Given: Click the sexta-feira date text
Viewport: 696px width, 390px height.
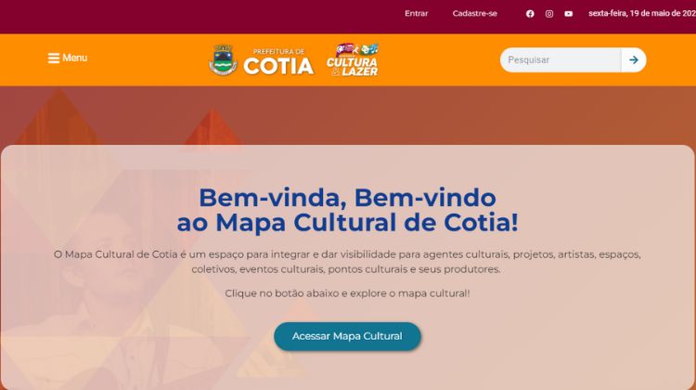Looking at the screenshot, I should (x=642, y=13).
